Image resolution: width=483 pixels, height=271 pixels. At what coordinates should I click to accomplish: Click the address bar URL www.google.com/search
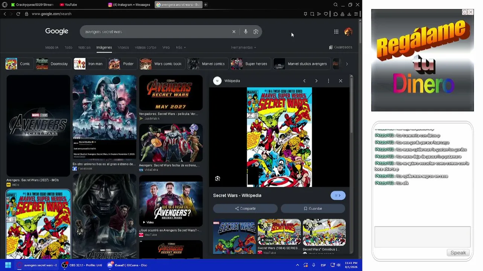tap(52, 14)
